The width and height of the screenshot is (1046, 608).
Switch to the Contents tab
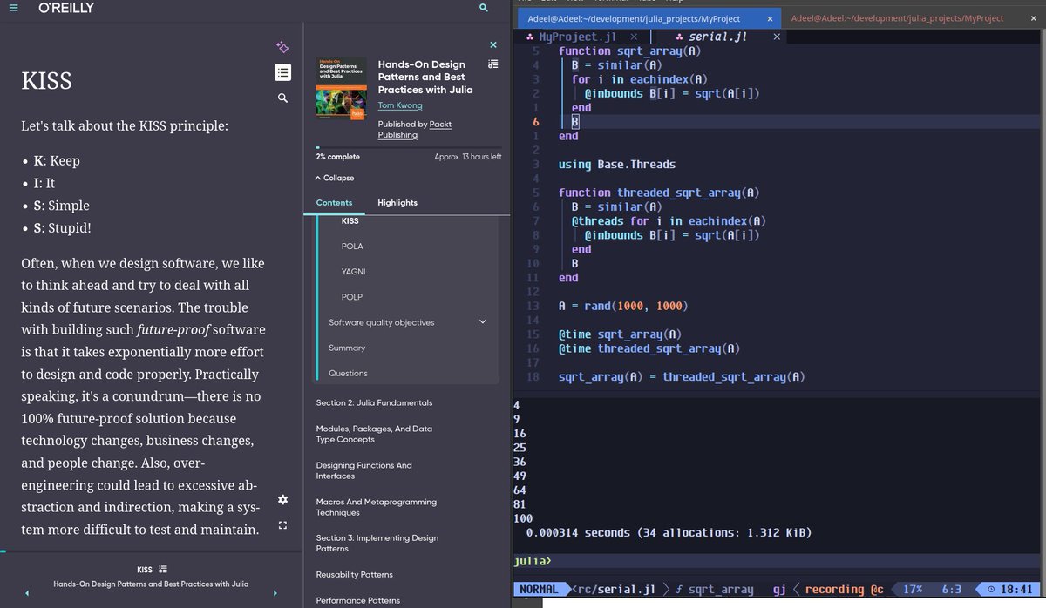point(334,203)
